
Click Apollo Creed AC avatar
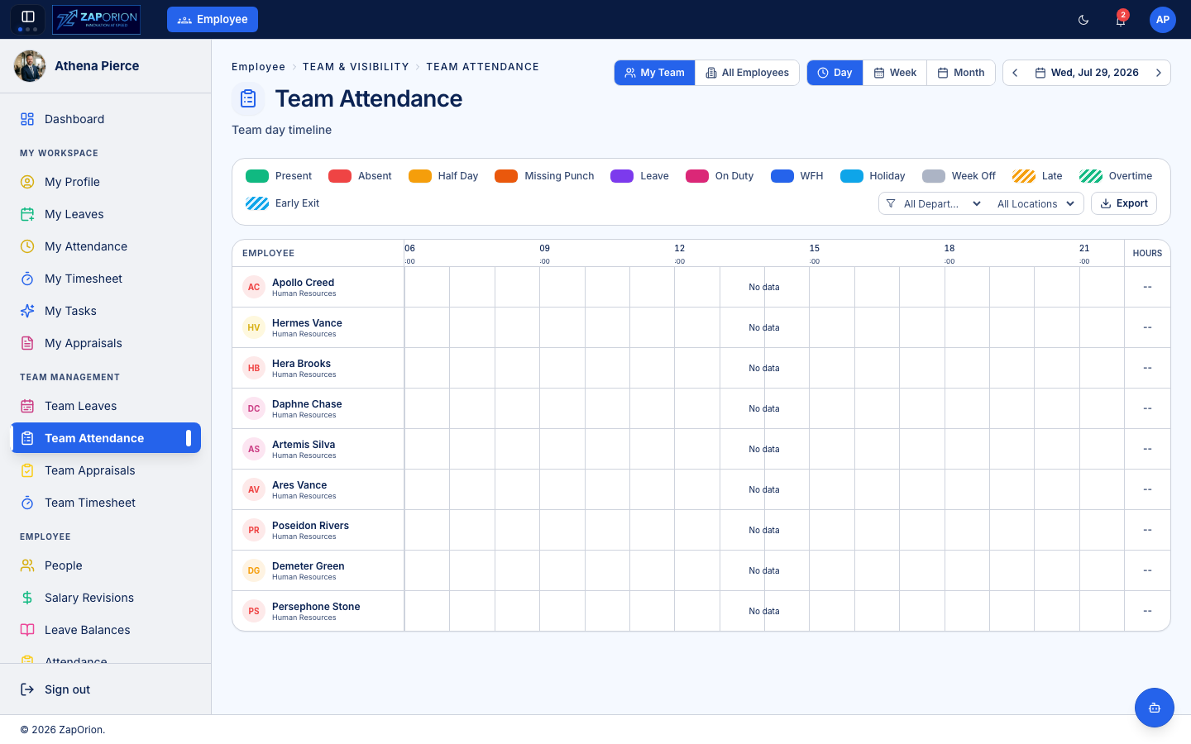point(254,287)
